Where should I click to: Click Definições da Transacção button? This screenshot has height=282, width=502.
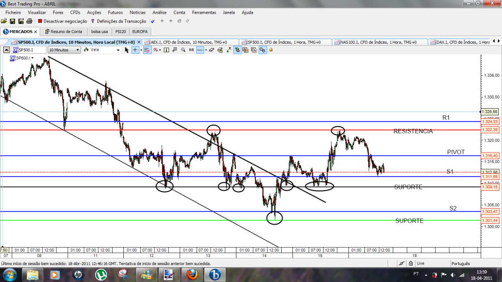(119, 21)
